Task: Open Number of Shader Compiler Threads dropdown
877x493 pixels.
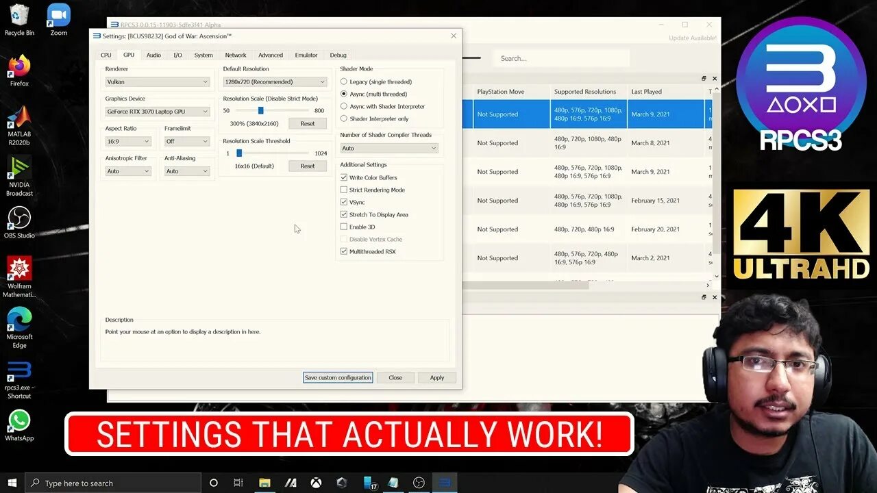Action: point(388,148)
